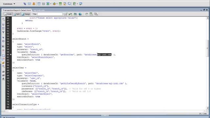Outdent Code in coding toolbar

click(3, 75)
